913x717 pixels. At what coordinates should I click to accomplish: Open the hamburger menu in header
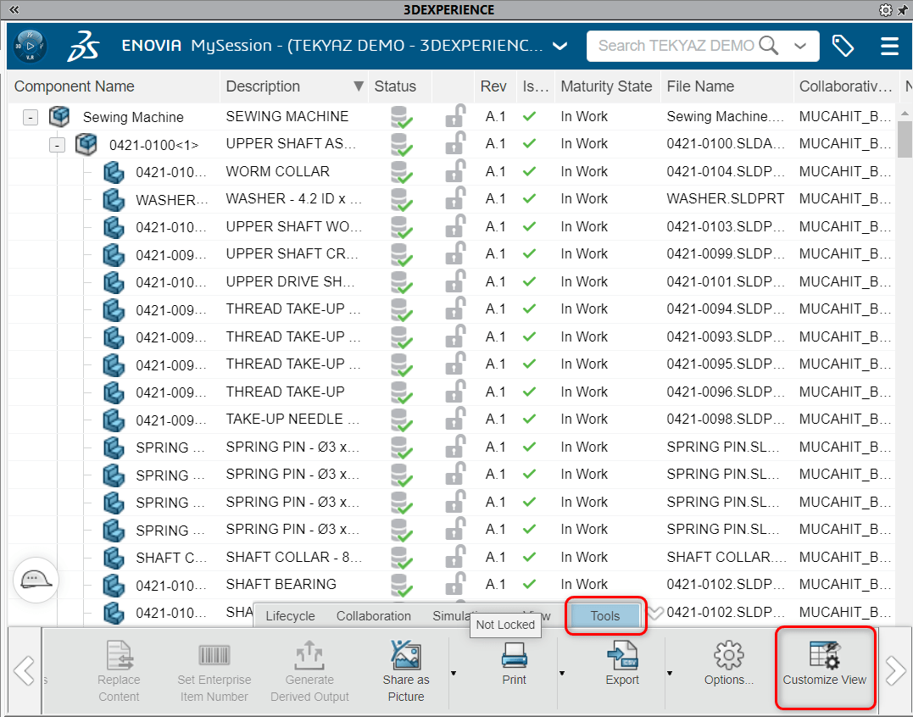tap(889, 46)
